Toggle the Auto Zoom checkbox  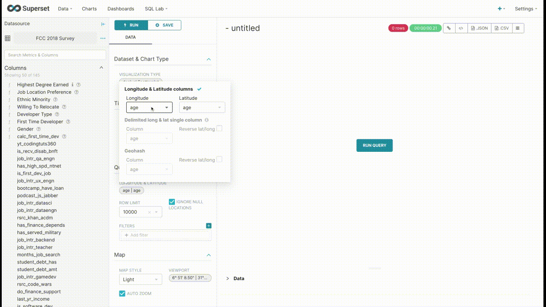click(x=122, y=293)
